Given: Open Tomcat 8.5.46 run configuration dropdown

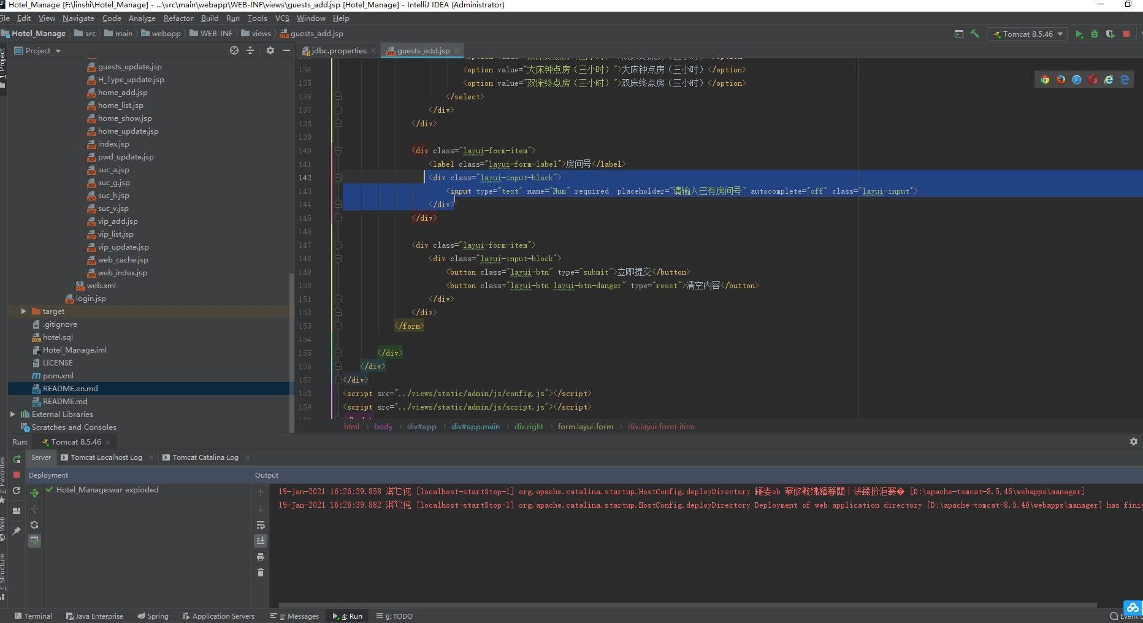Looking at the screenshot, I should pyautogui.click(x=1027, y=34).
